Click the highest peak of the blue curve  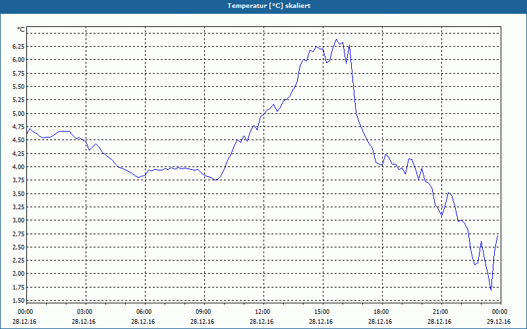coord(336,39)
